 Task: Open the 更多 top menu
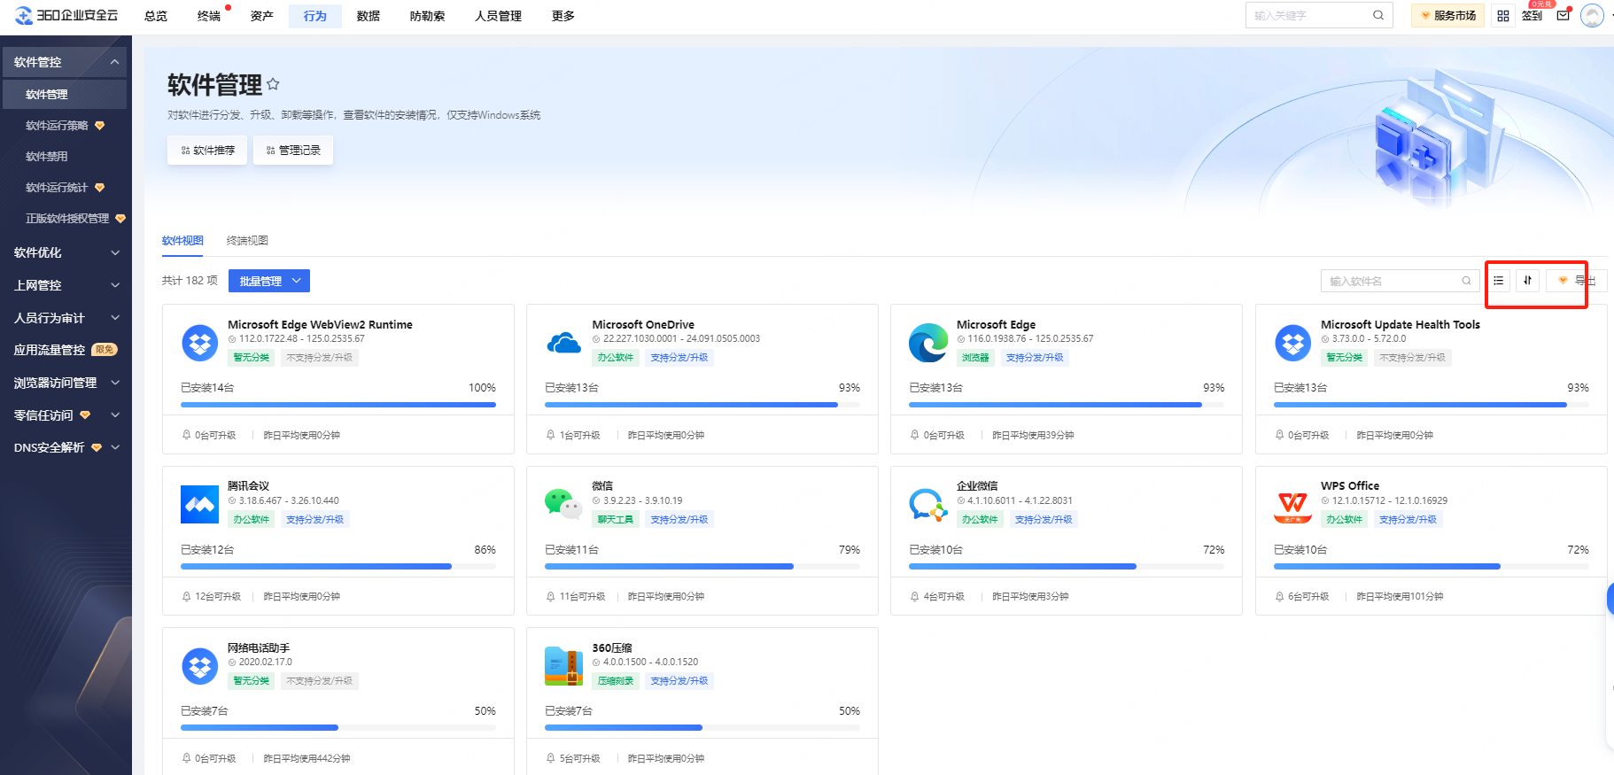click(563, 16)
